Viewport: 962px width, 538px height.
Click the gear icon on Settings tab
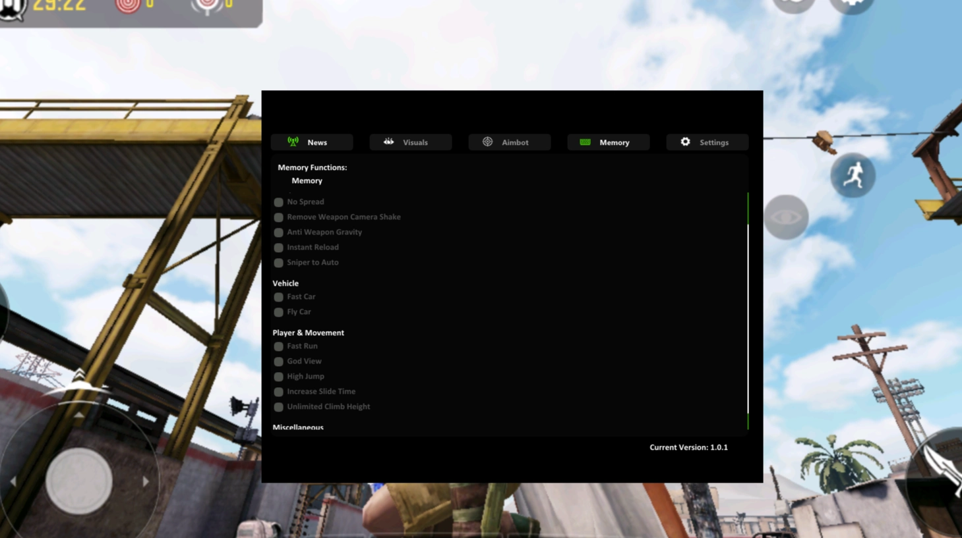tap(685, 142)
